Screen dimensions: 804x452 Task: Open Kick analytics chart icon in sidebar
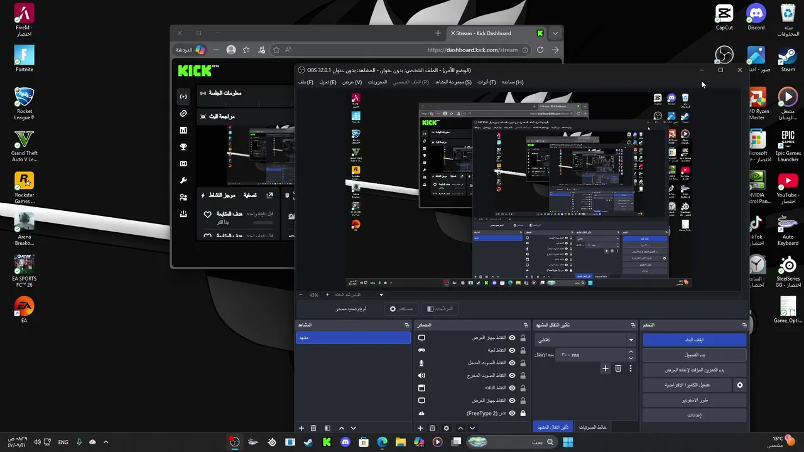(183, 130)
